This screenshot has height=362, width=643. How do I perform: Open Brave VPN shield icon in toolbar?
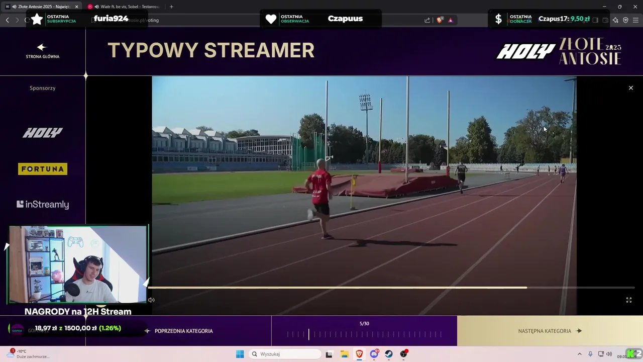625,20
